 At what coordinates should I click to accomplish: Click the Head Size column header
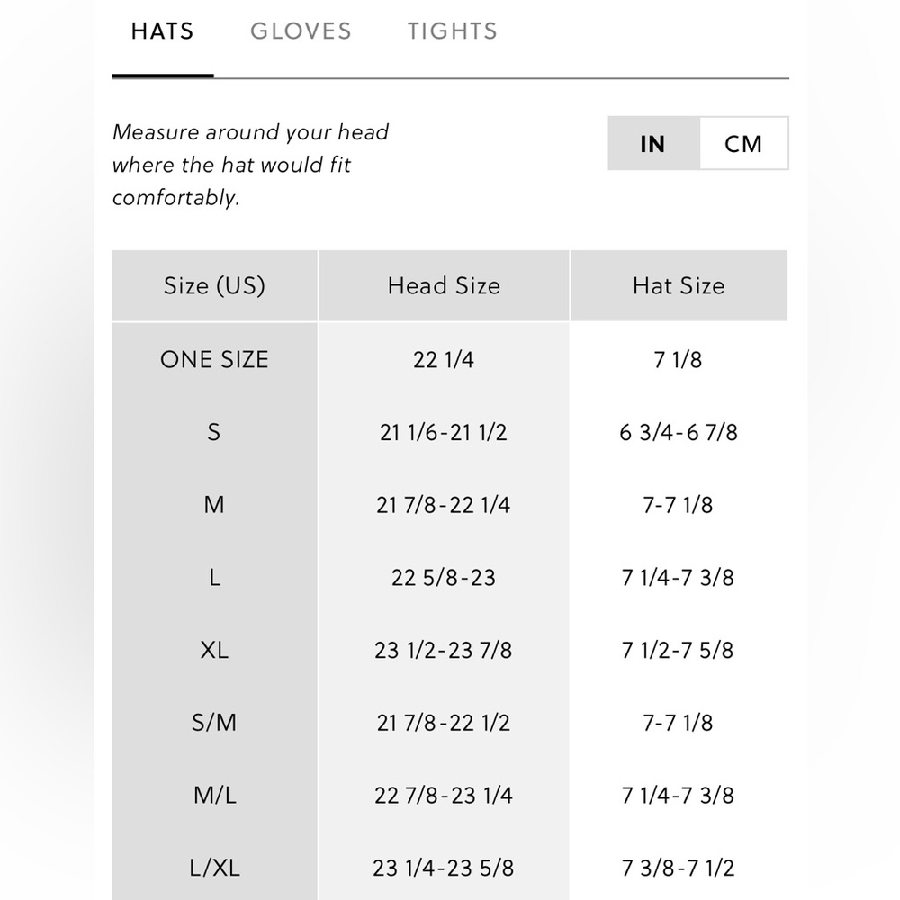[x=444, y=285]
